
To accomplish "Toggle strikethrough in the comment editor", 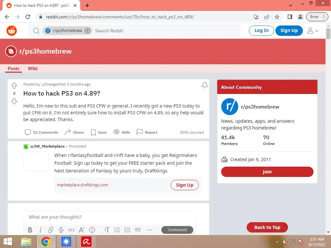I will (61, 230).
